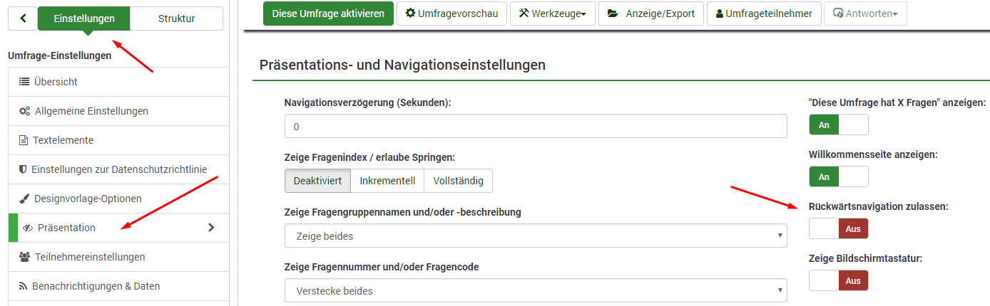Image resolution: width=990 pixels, height=306 pixels.
Task: Click the shield icon for Datenschutzrichtlinie settings
Action: pyautogui.click(x=23, y=169)
